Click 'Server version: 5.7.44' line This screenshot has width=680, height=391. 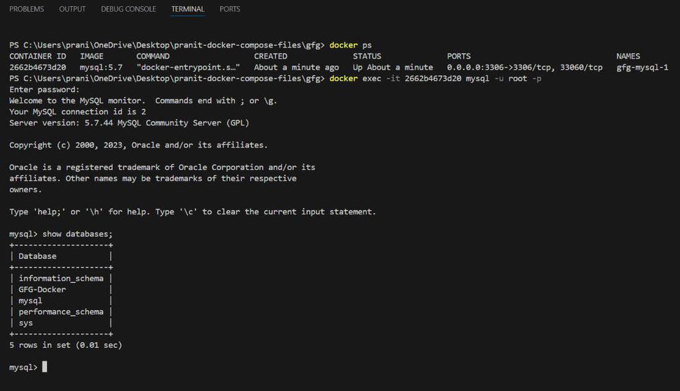click(x=129, y=123)
